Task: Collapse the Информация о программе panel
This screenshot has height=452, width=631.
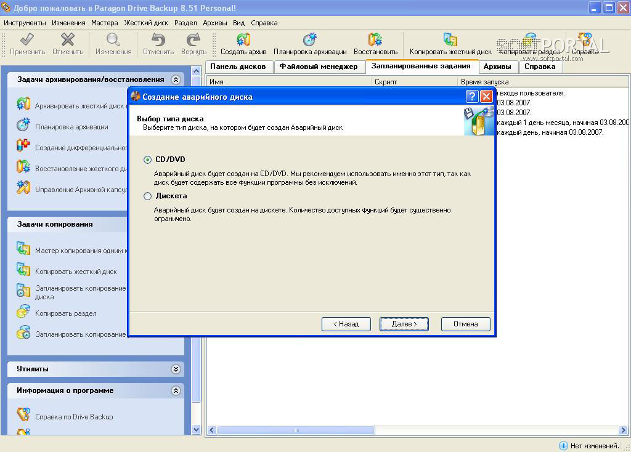Action: (x=176, y=390)
